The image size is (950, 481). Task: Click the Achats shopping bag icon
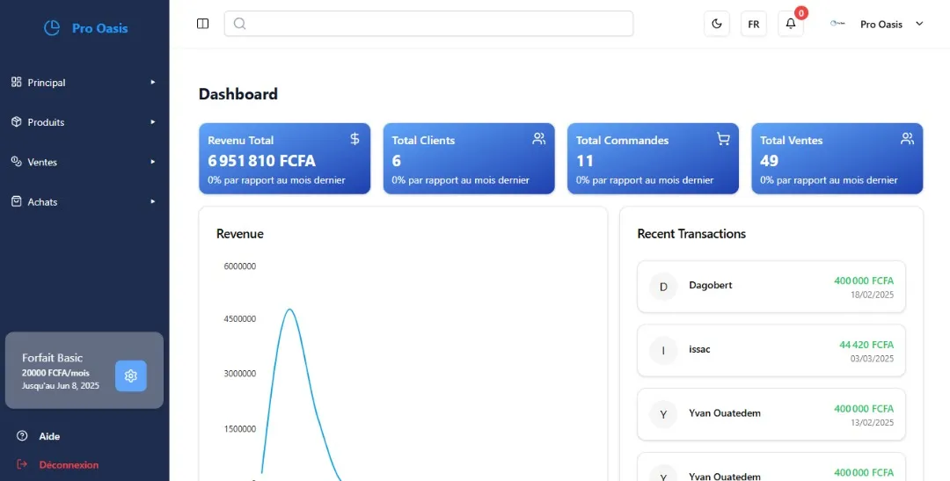[17, 201]
